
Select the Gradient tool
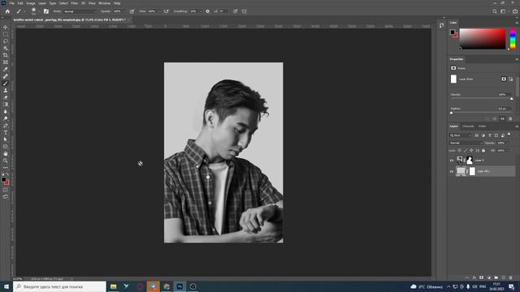(6, 105)
